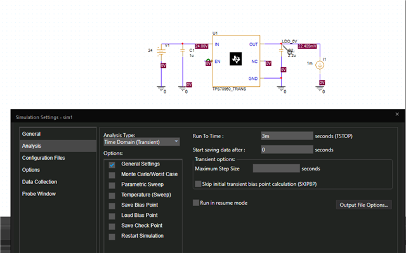Open the Analysis Type dropdown
Image resolution: width=406 pixels, height=253 pixels.
pyautogui.click(x=141, y=142)
